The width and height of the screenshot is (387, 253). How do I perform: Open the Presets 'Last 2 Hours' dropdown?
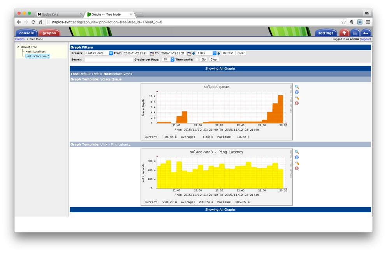99,53
